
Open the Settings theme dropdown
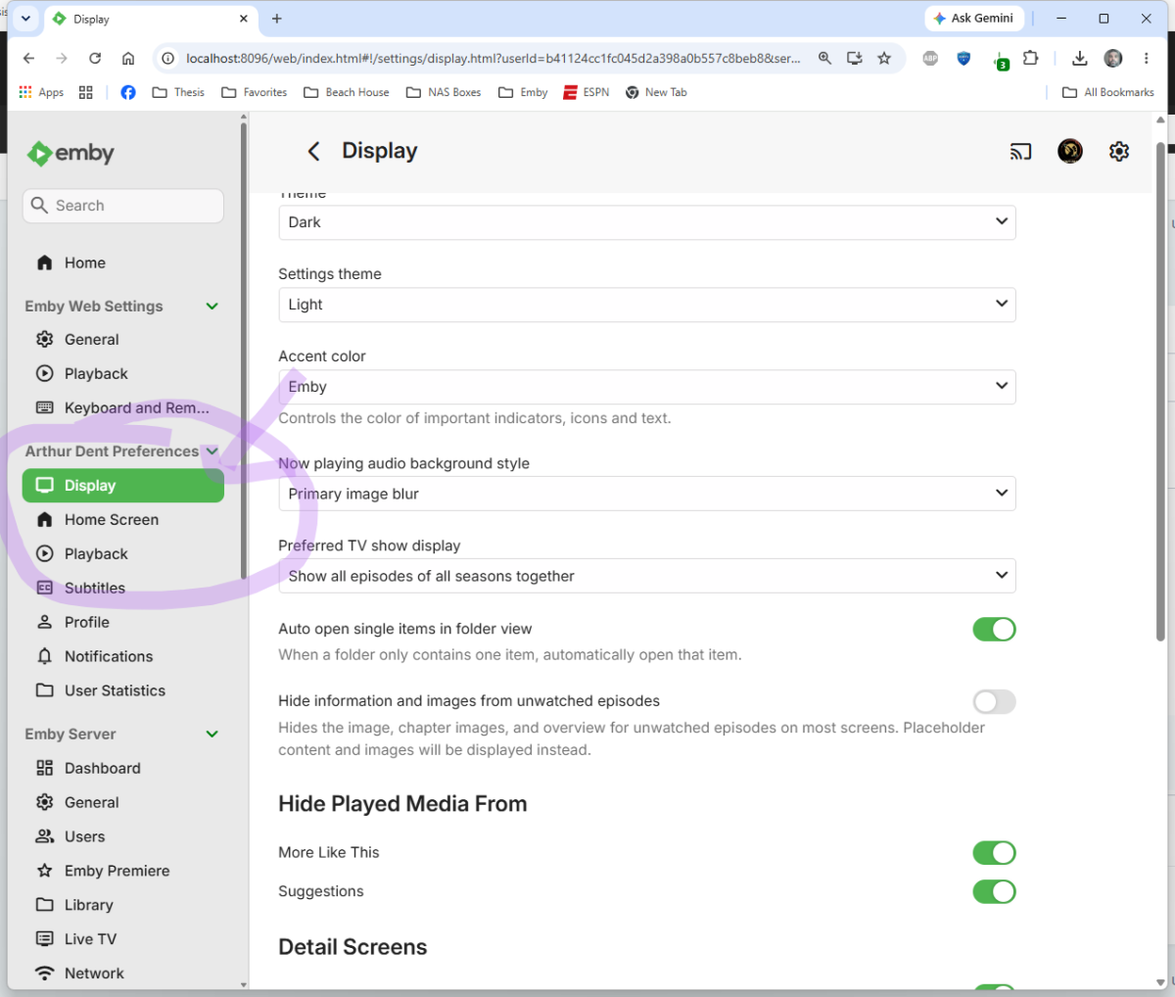tap(647, 305)
